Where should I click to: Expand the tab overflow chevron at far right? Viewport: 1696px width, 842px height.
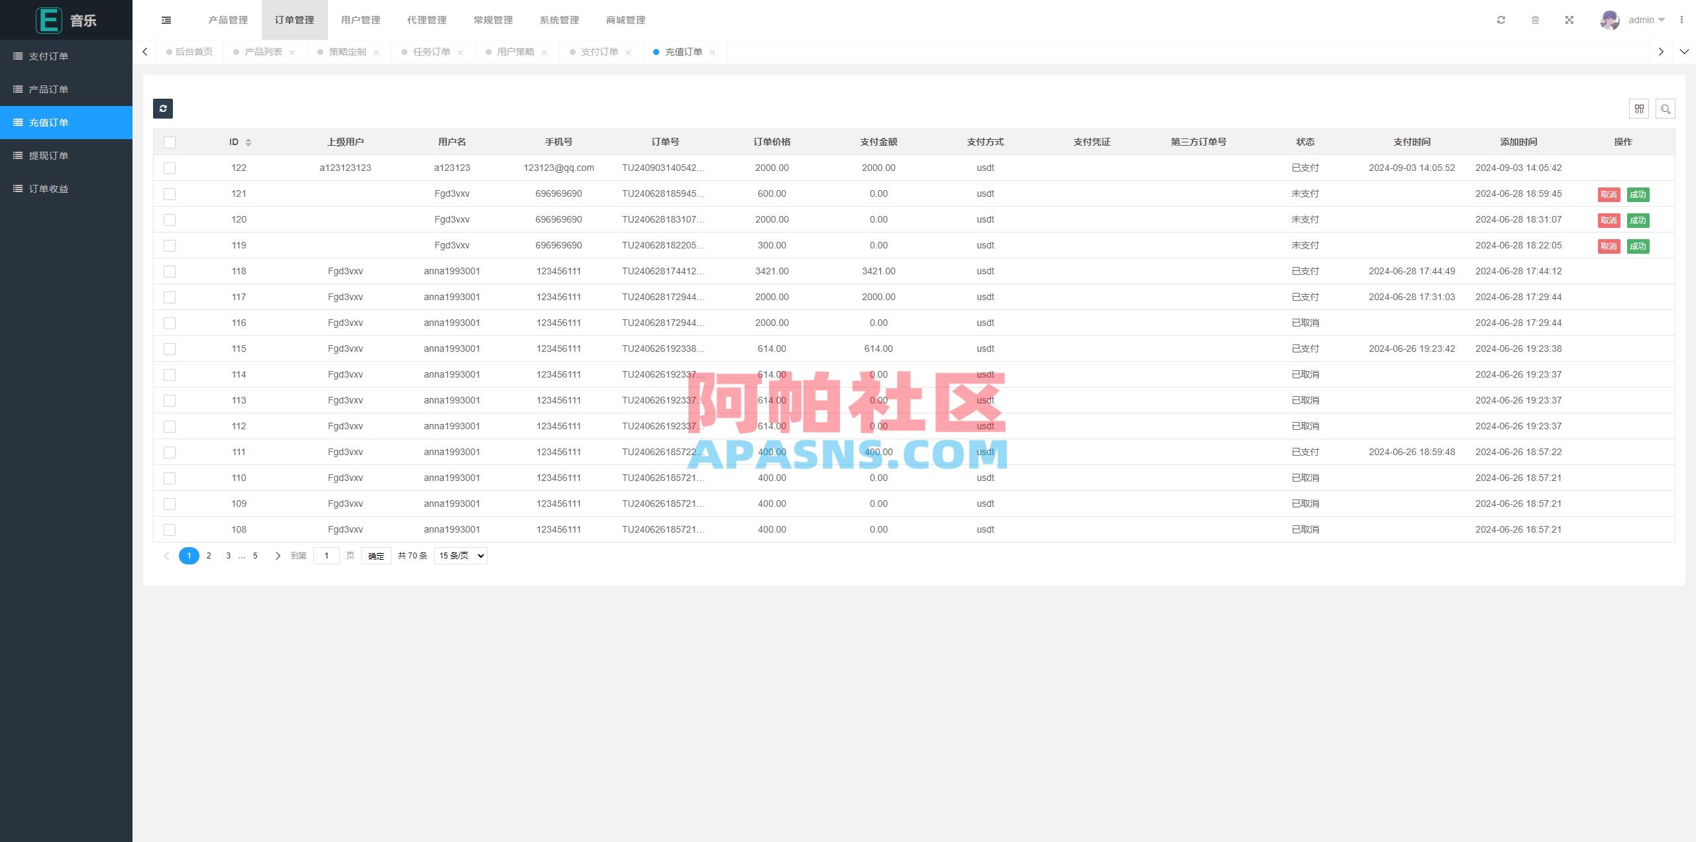pyautogui.click(x=1684, y=51)
